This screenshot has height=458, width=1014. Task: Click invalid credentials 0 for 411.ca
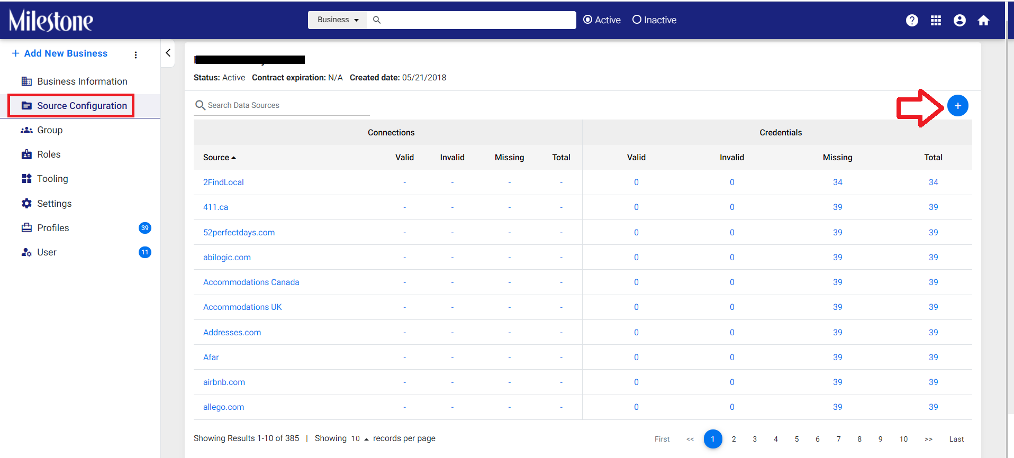[x=732, y=207]
